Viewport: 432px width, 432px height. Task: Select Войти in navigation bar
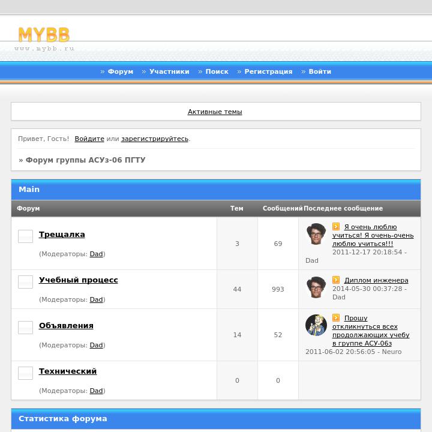320,71
